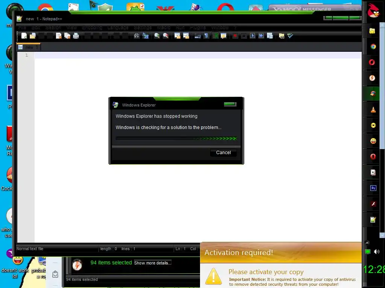Open the Settings menu

click(x=142, y=27)
